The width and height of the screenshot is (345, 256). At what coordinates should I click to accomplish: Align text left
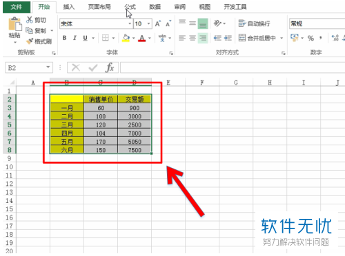coord(182,38)
